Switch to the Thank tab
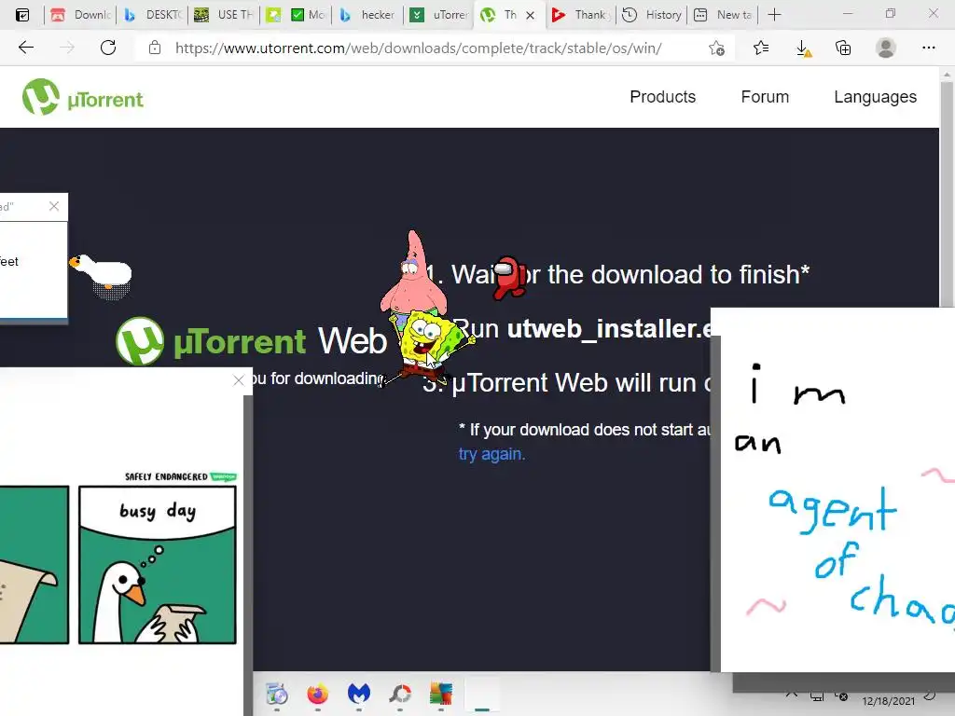 580,15
